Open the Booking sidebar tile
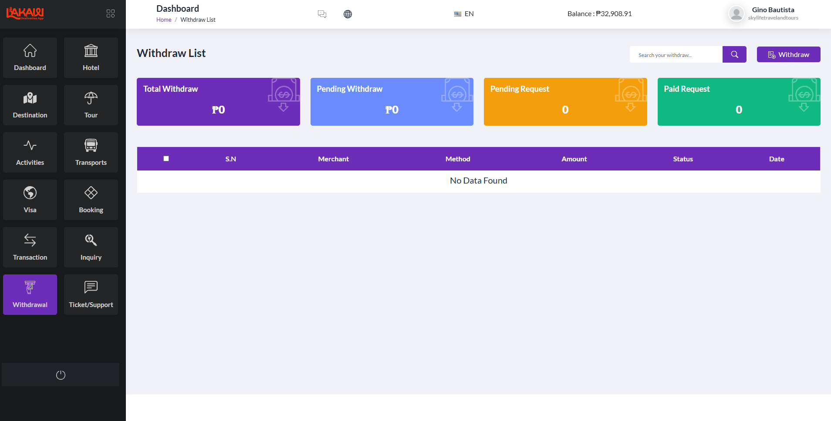 [x=91, y=200]
